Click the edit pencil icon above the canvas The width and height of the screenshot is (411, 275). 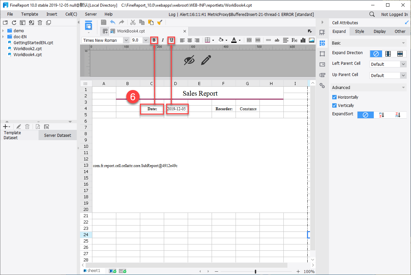point(206,60)
